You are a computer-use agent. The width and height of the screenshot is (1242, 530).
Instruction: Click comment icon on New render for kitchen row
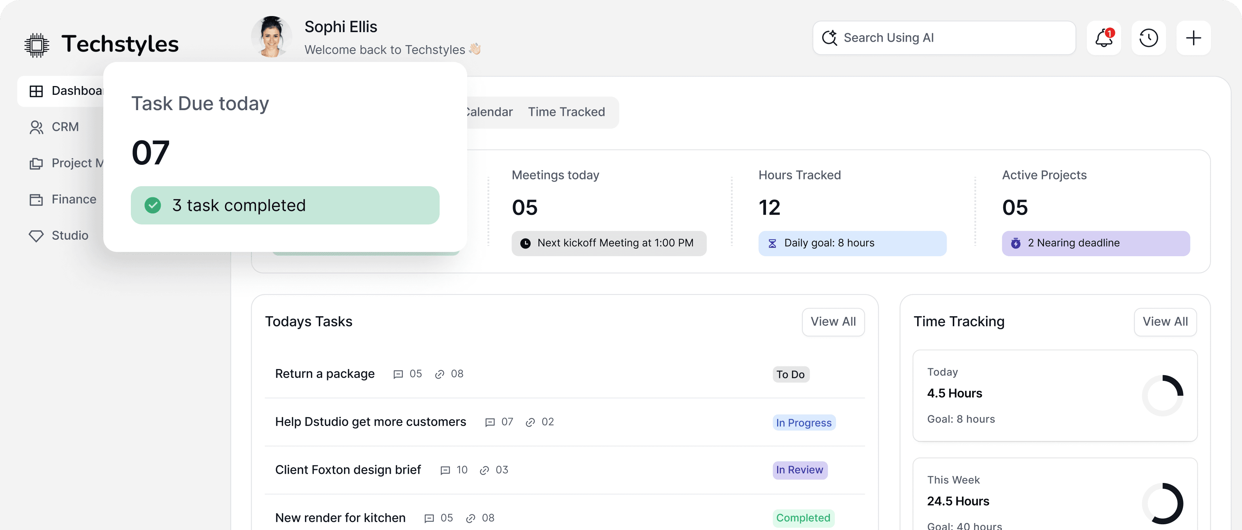coord(429,519)
